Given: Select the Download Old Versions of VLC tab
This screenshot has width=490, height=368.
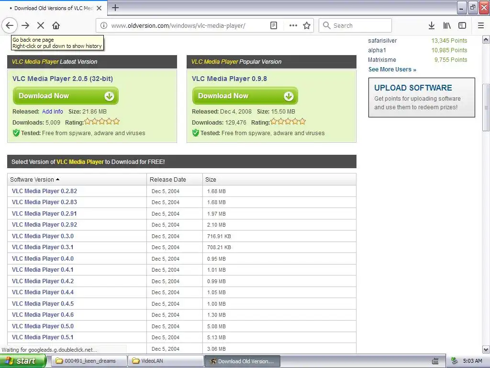Looking at the screenshot, I should [54, 8].
